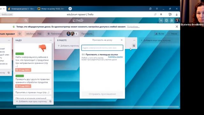
Task: Click the green label on first card
Action: click(x=20, y=54)
